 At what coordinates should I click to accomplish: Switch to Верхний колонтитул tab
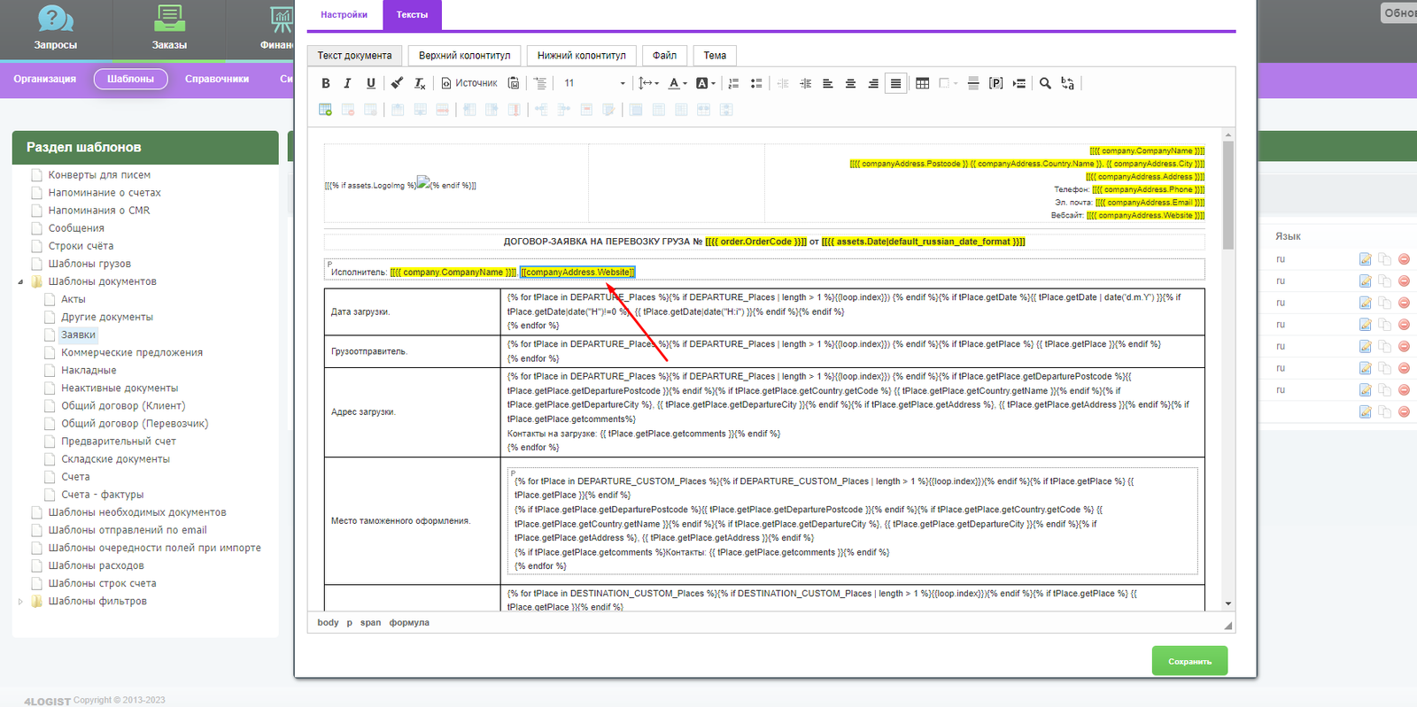click(464, 56)
